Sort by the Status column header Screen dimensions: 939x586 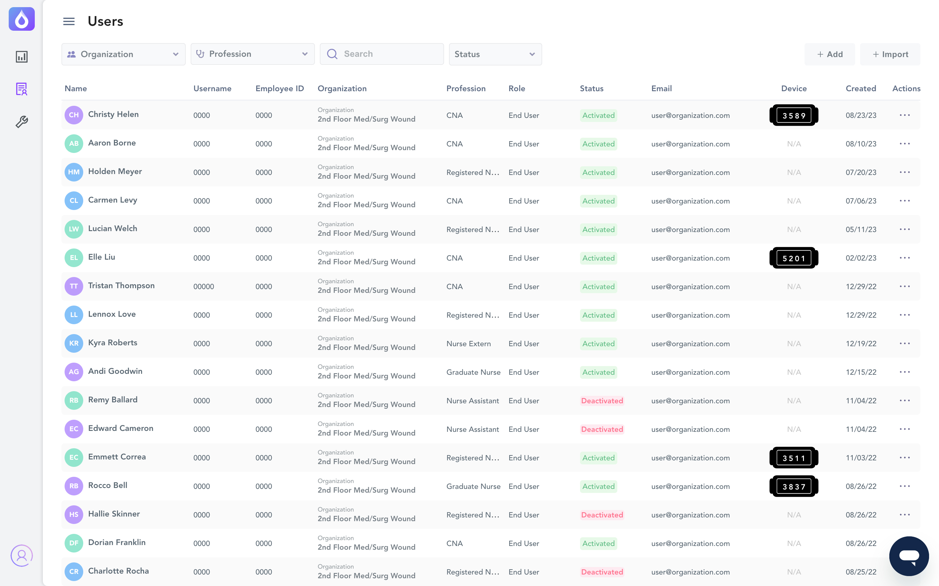click(592, 88)
